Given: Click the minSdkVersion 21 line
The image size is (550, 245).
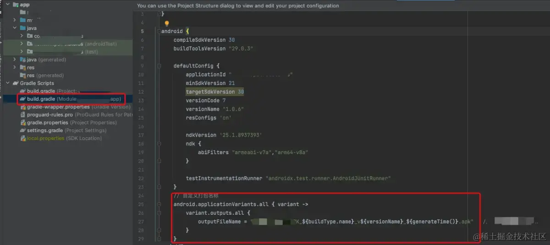Looking at the screenshot, I should 210,83.
